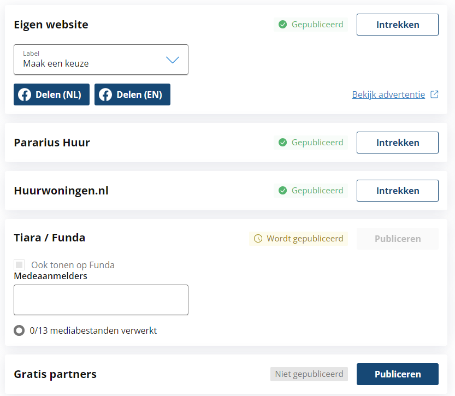
Task: Click Facebook icon on Delen (EN)
Action: [105, 94]
